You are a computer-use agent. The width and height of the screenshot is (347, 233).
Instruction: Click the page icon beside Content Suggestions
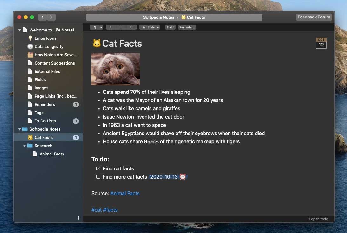point(30,63)
